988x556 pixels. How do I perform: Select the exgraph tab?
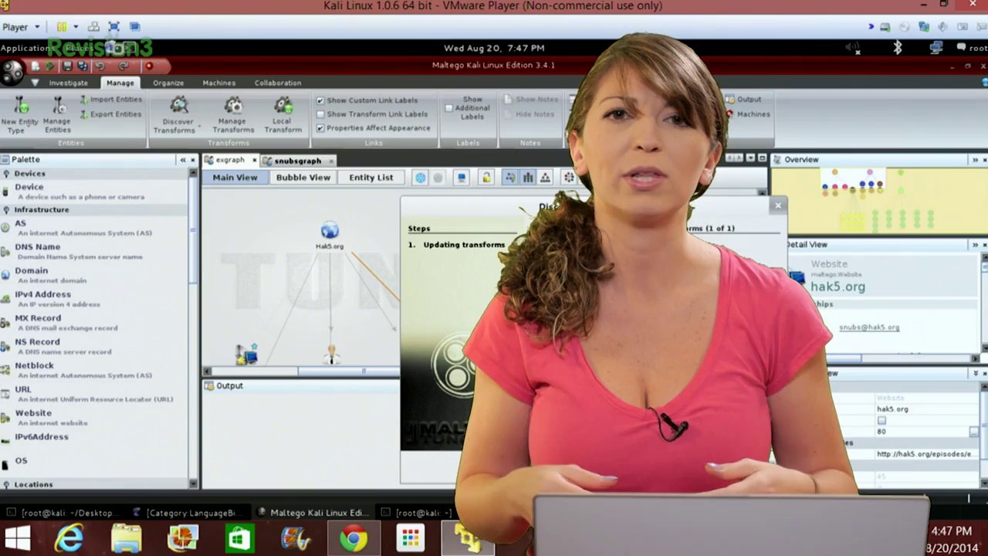tap(230, 161)
